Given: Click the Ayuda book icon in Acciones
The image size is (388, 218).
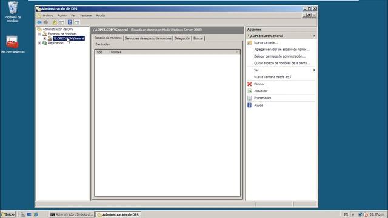Looking at the screenshot, I should pyautogui.click(x=249, y=105).
